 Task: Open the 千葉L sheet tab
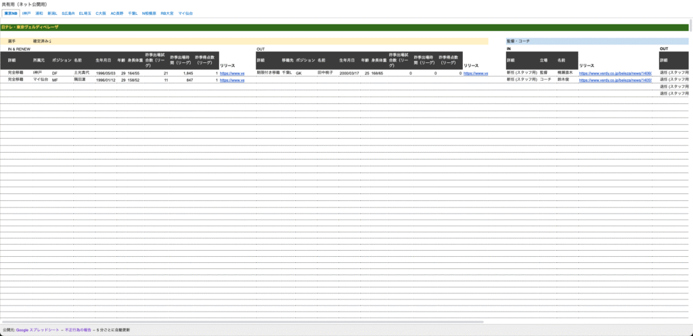pyautogui.click(x=133, y=14)
